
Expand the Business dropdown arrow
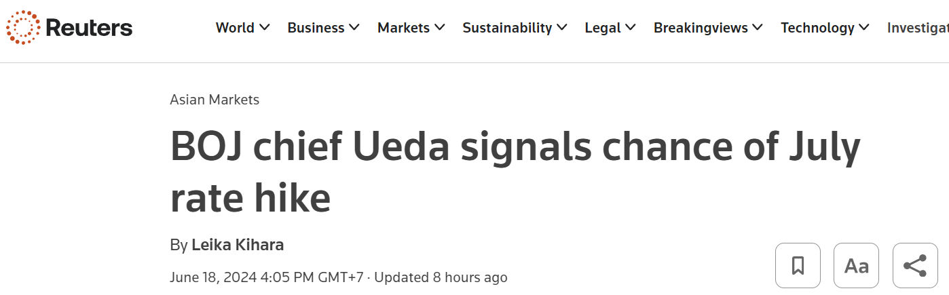tap(354, 28)
